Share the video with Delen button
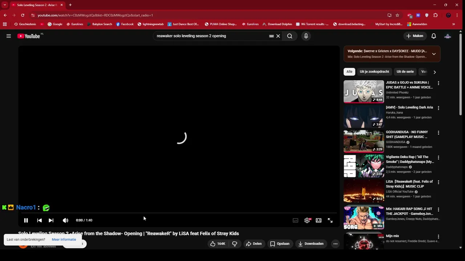The height and width of the screenshot is (261, 465). 254,244
